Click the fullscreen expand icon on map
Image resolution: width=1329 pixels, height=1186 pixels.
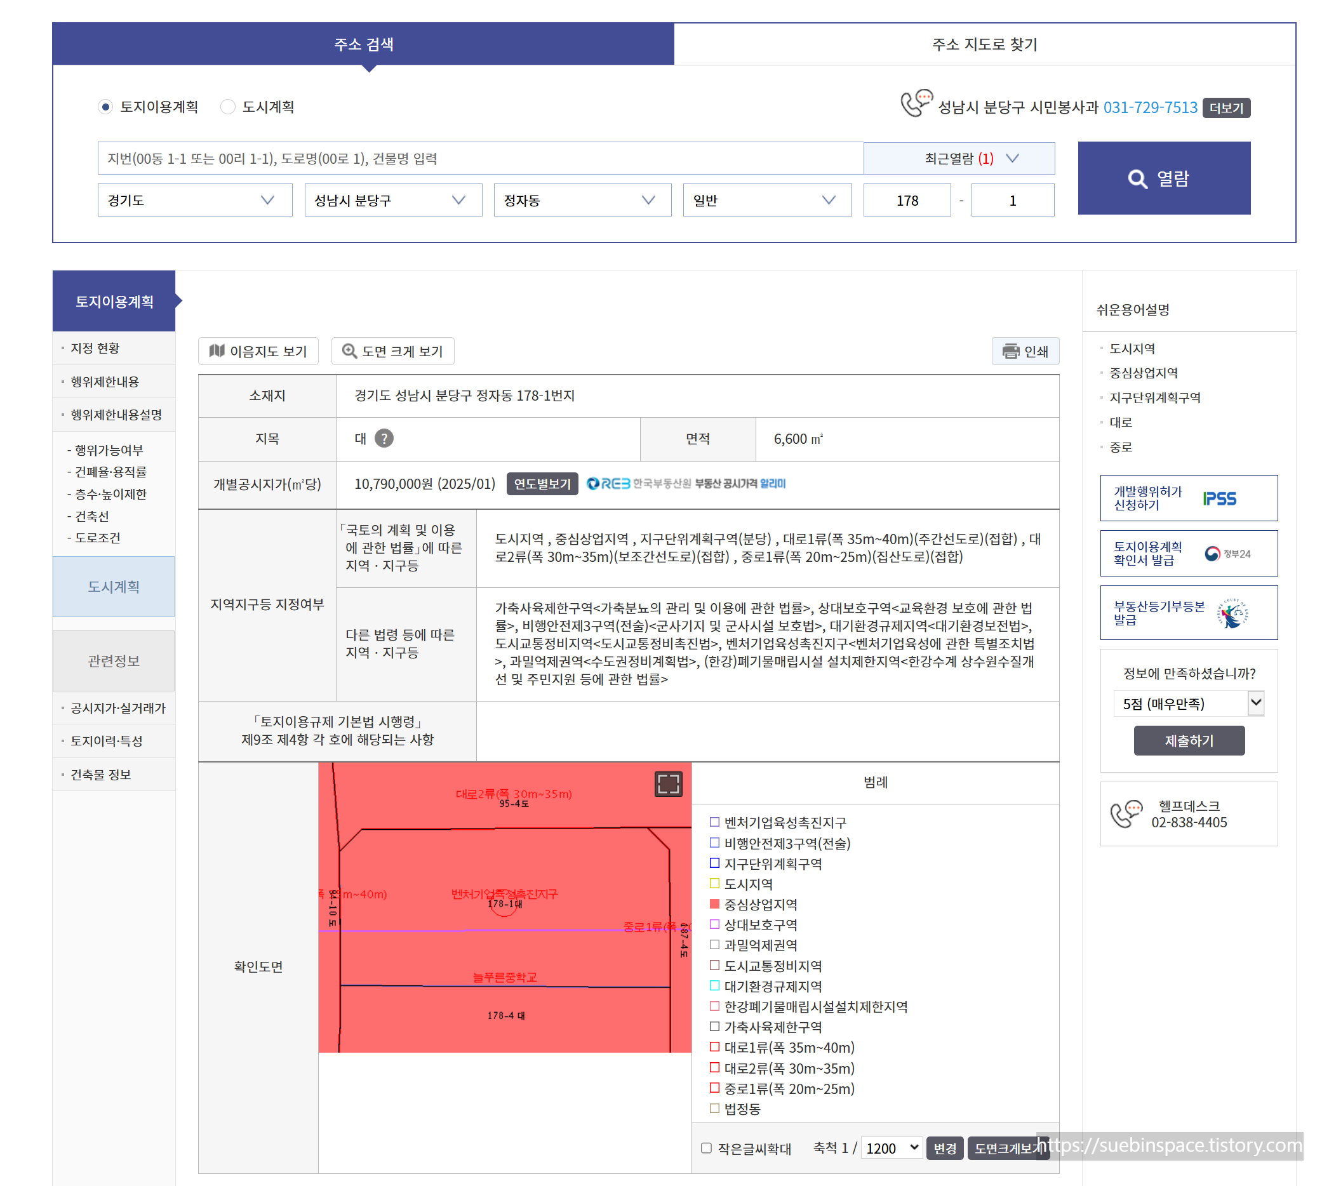click(x=667, y=784)
